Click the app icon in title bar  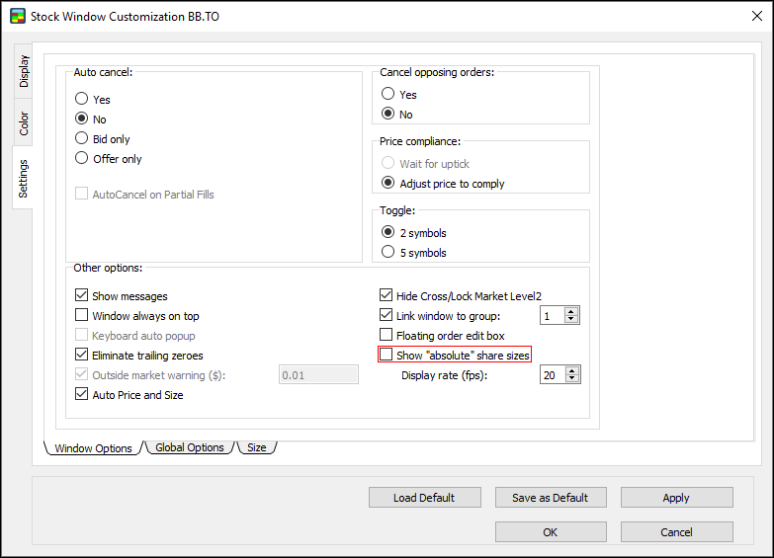coord(16,16)
